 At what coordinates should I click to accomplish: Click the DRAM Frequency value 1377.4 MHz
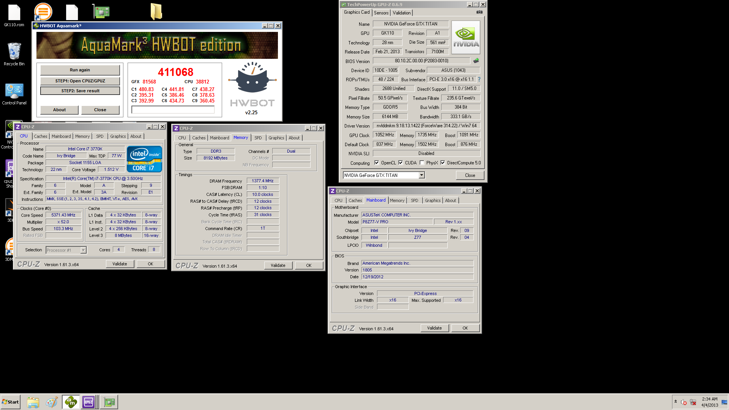(263, 181)
